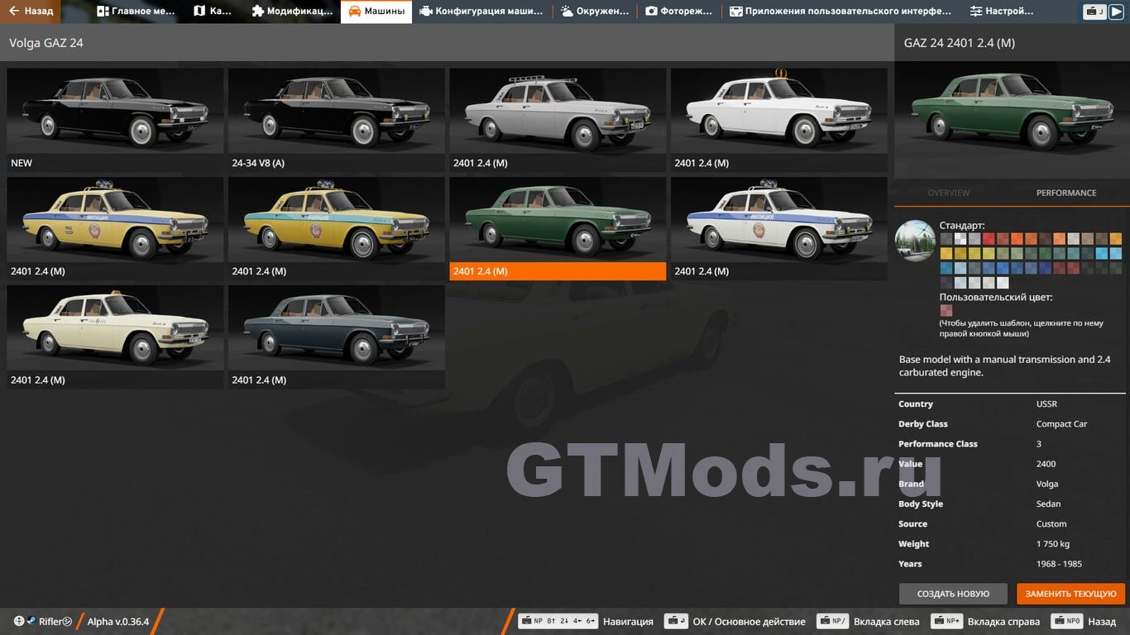Click the Years value 1968 - 1985

1059,564
